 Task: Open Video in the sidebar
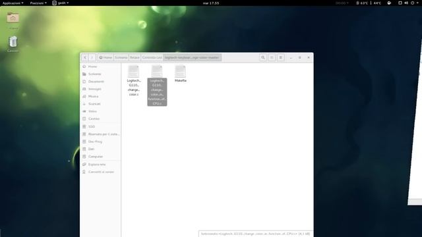tap(101, 111)
